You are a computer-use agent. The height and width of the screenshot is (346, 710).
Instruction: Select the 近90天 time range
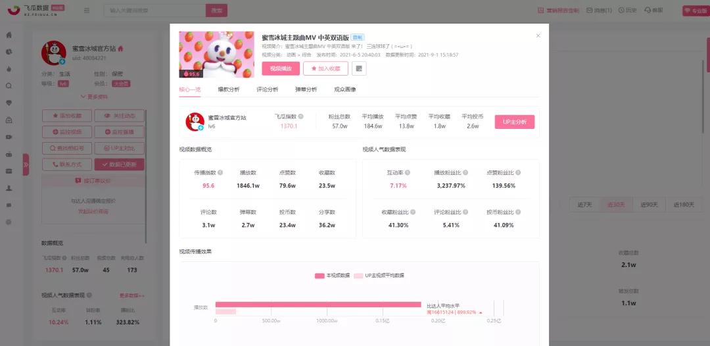click(x=648, y=205)
